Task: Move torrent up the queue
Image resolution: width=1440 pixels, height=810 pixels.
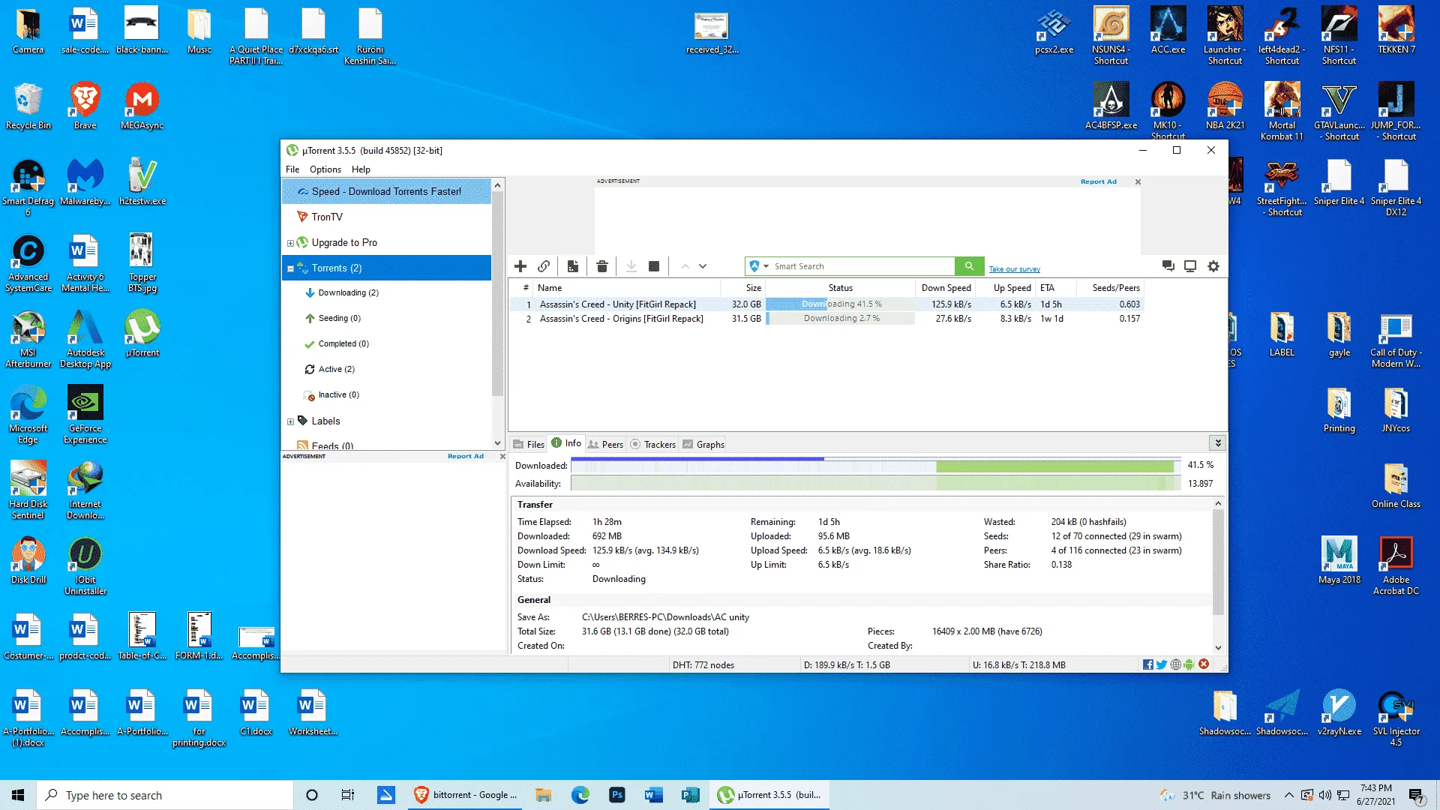Action: [x=685, y=266]
